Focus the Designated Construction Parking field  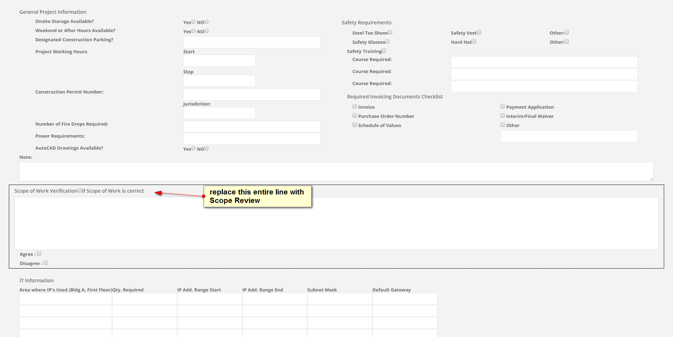(x=252, y=42)
